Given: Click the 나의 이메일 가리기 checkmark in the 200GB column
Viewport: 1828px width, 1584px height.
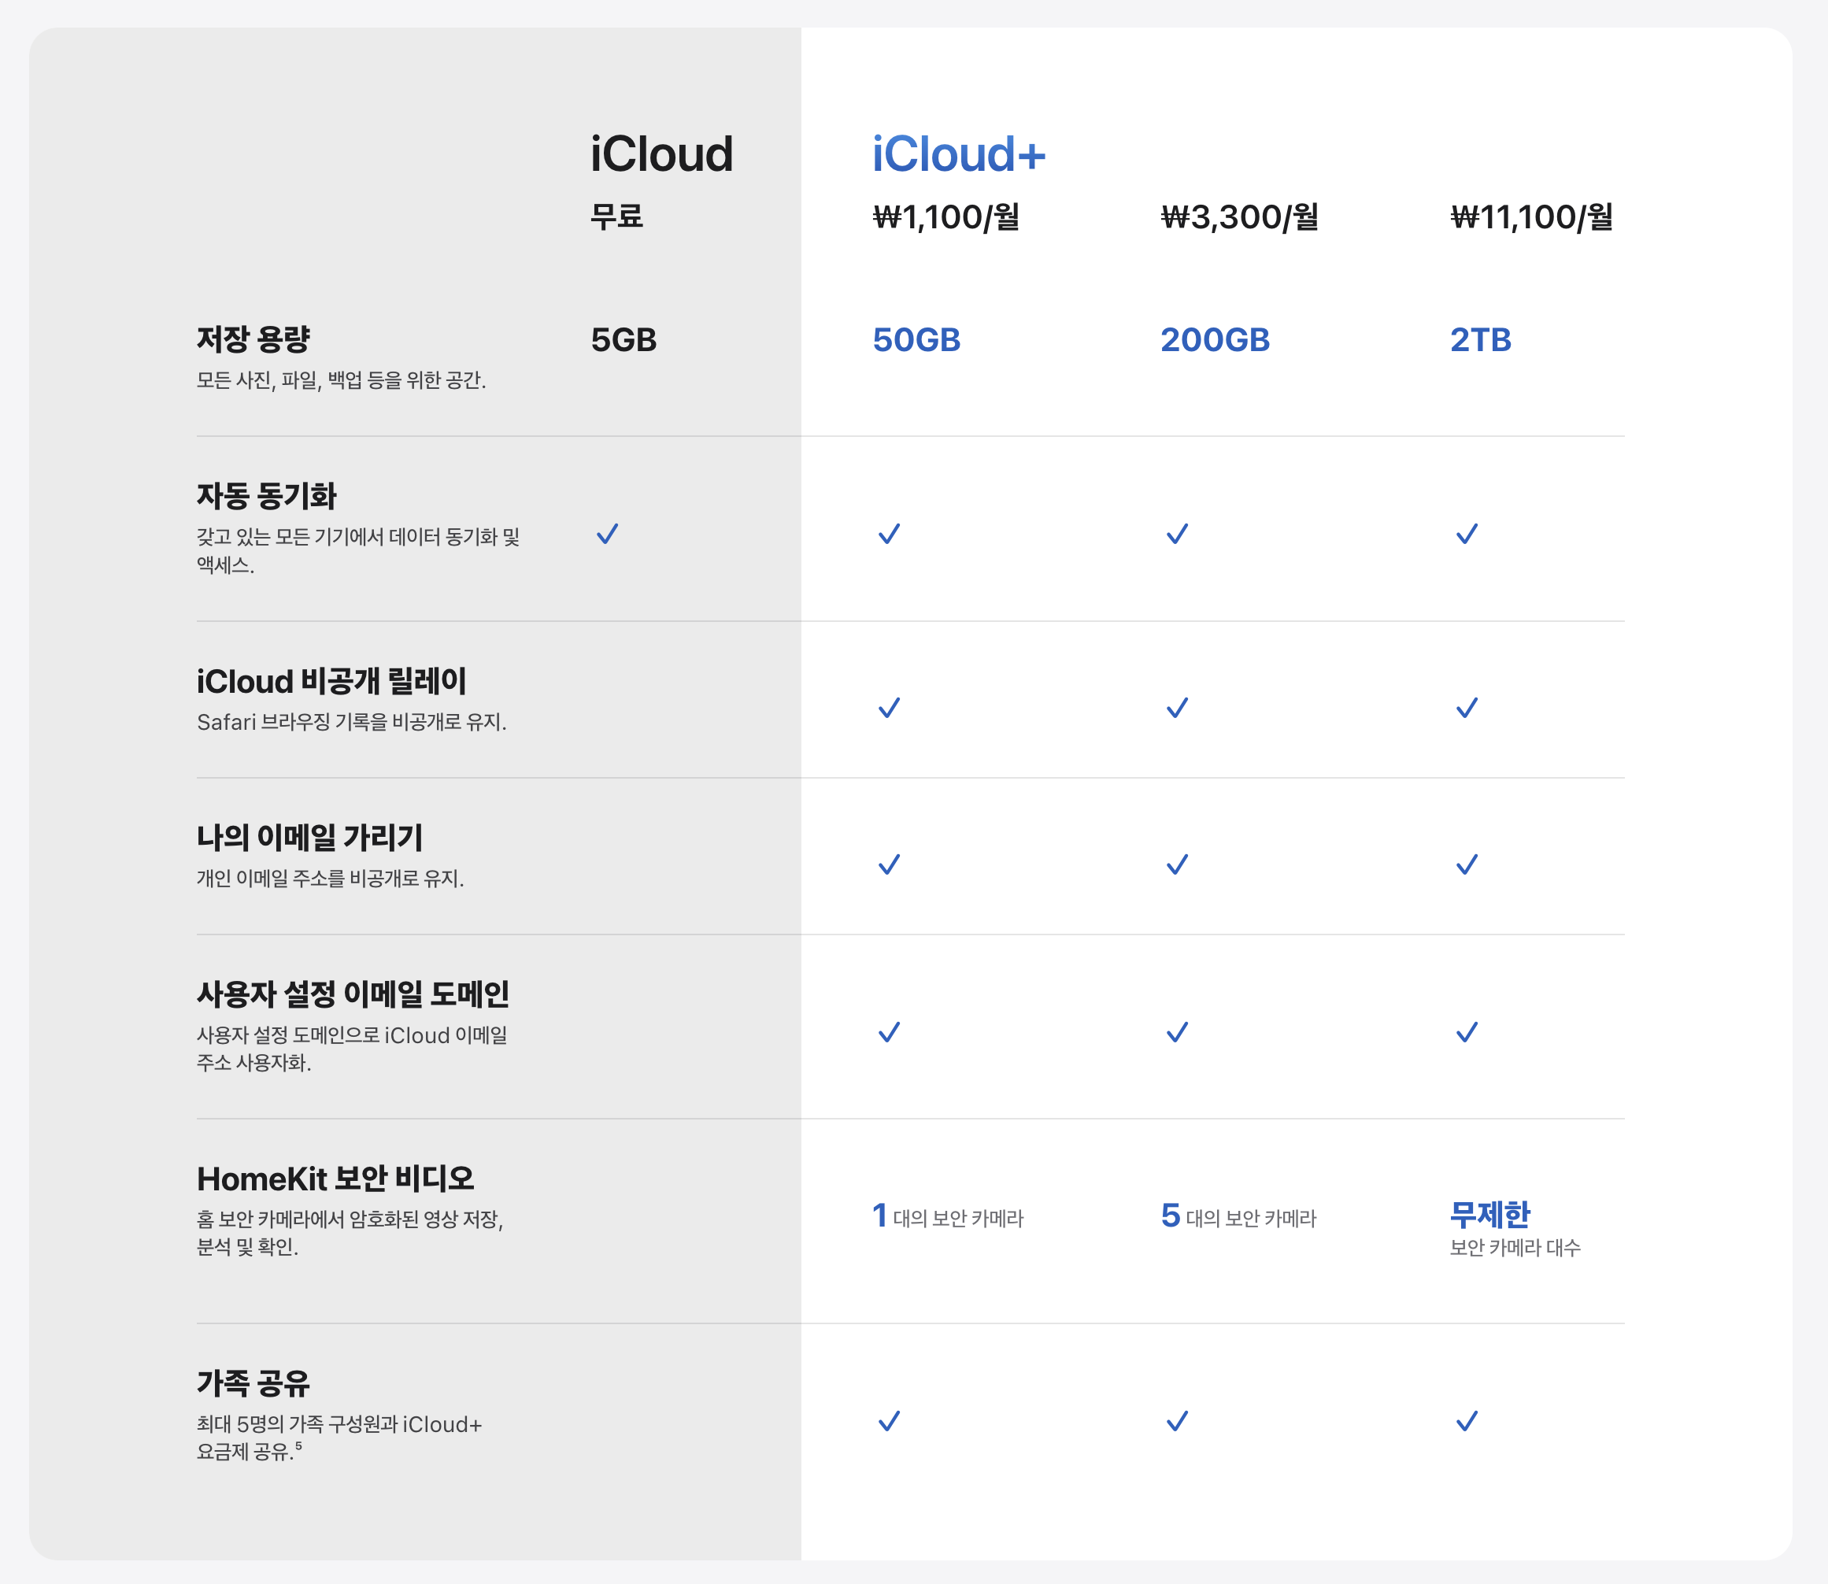Looking at the screenshot, I should tap(1178, 864).
